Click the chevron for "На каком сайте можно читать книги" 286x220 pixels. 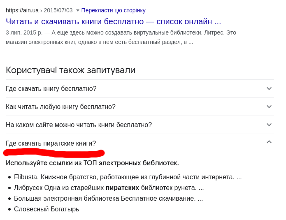(269, 125)
